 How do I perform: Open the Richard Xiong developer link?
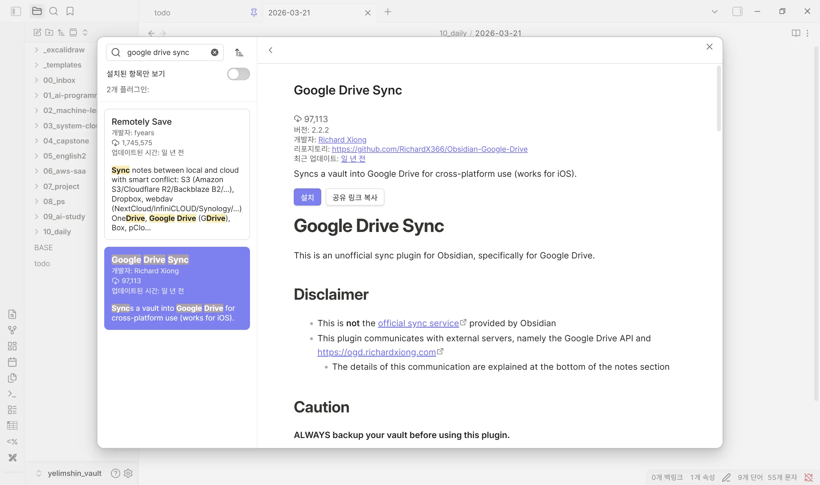(342, 139)
